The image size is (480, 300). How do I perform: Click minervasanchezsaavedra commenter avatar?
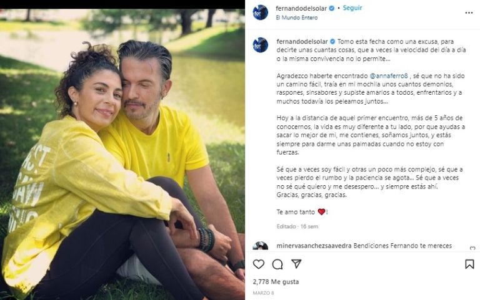click(x=260, y=246)
